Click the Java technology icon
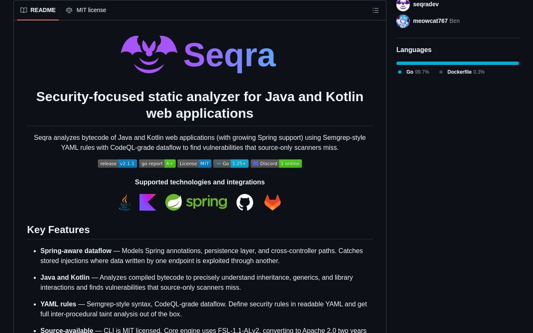The image size is (533, 333). click(125, 202)
